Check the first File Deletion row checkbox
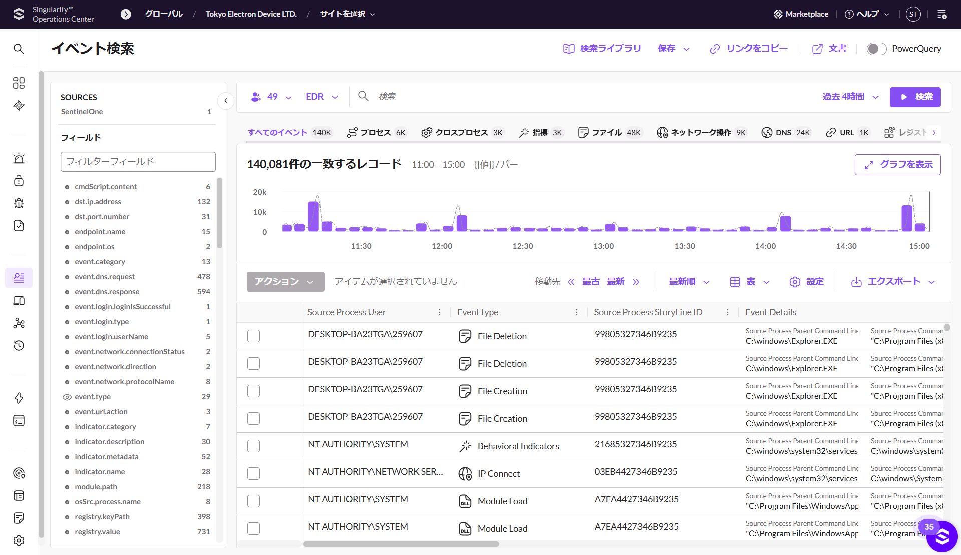This screenshot has height=555, width=961. (x=254, y=336)
